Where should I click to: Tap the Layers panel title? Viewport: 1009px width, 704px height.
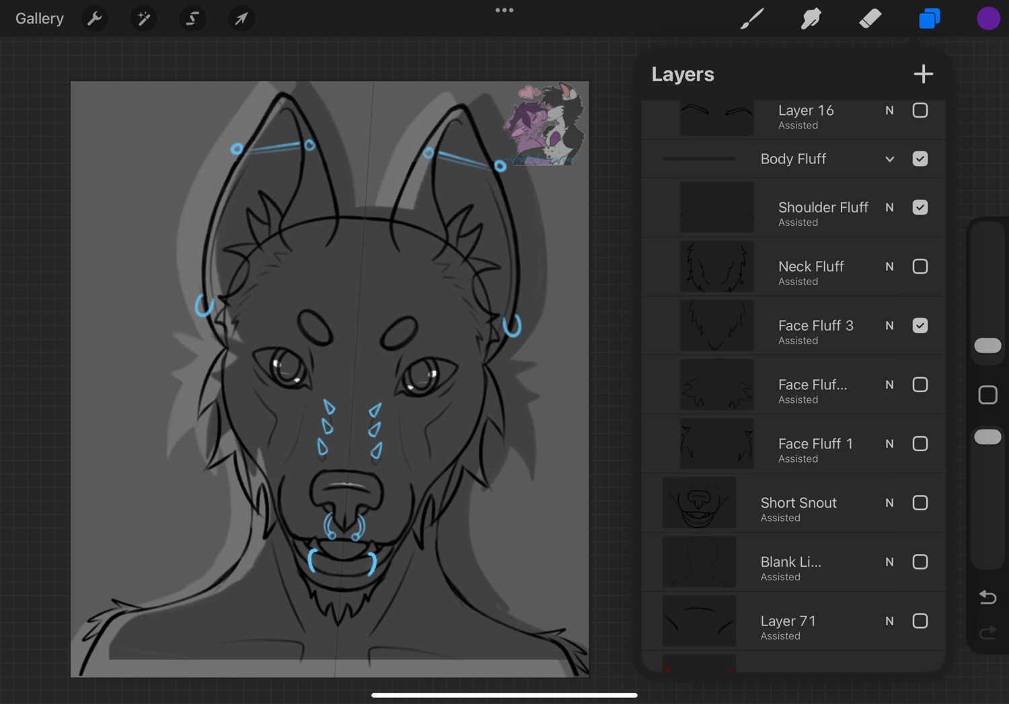(x=683, y=74)
